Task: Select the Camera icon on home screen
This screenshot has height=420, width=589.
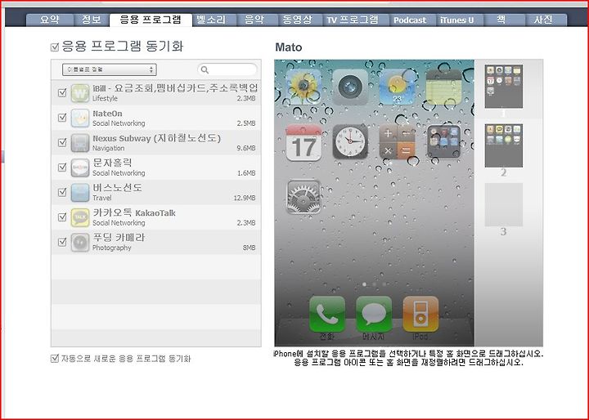Action: click(x=350, y=87)
